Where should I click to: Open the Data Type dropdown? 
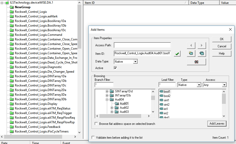pyautogui.click(x=135, y=62)
